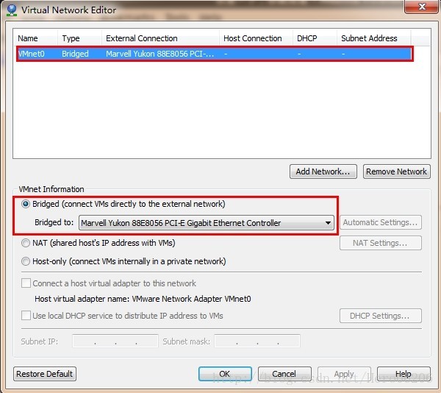Click Bridged type cell in VMnet0 row

point(75,54)
